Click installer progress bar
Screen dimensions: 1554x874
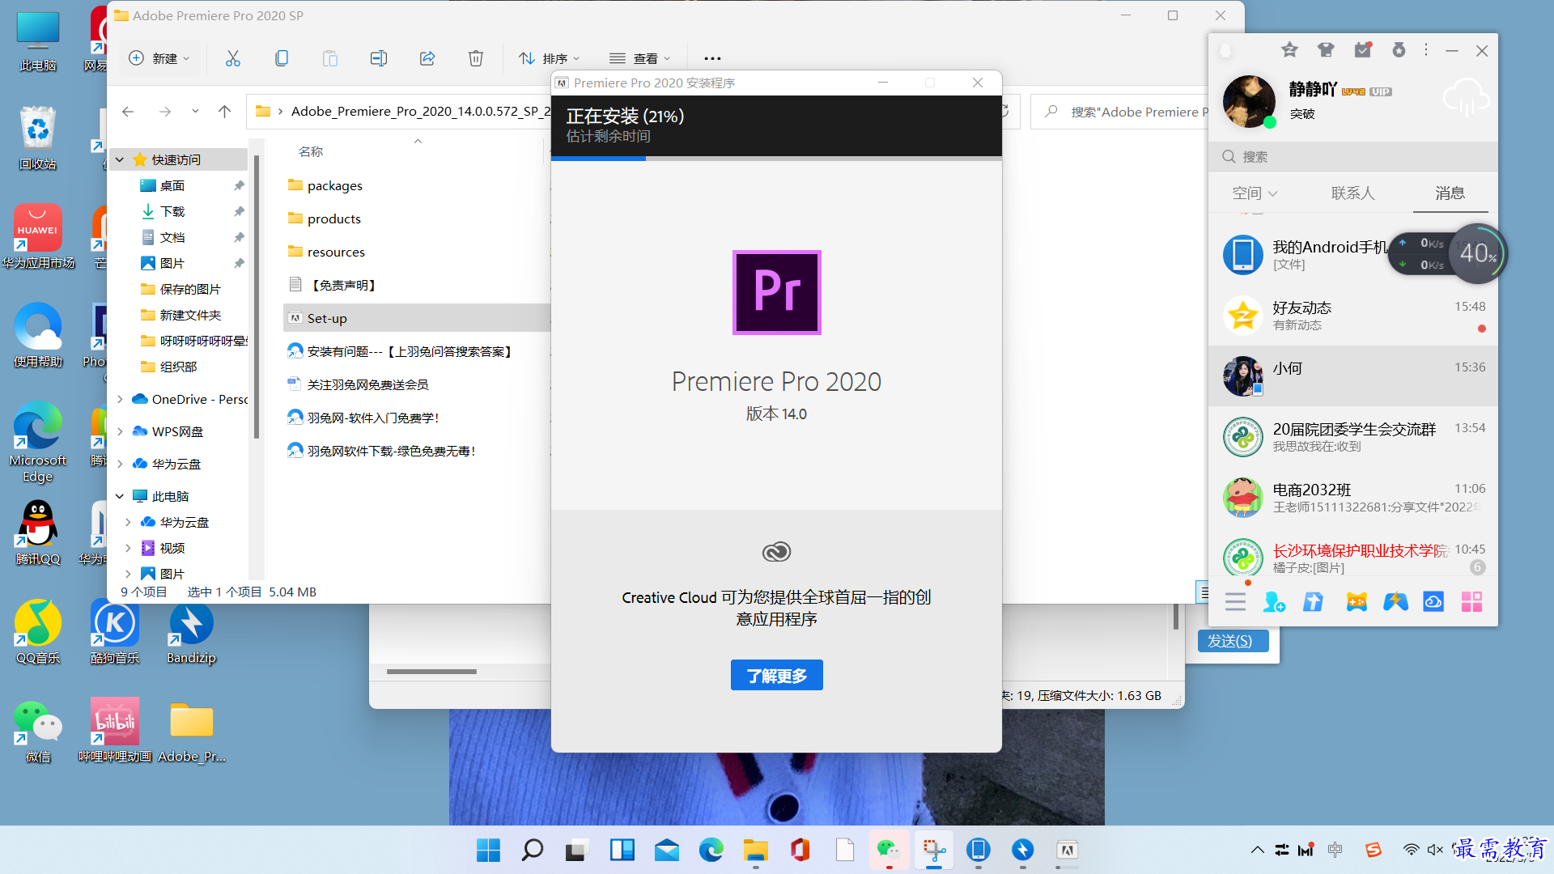pyautogui.click(x=776, y=159)
